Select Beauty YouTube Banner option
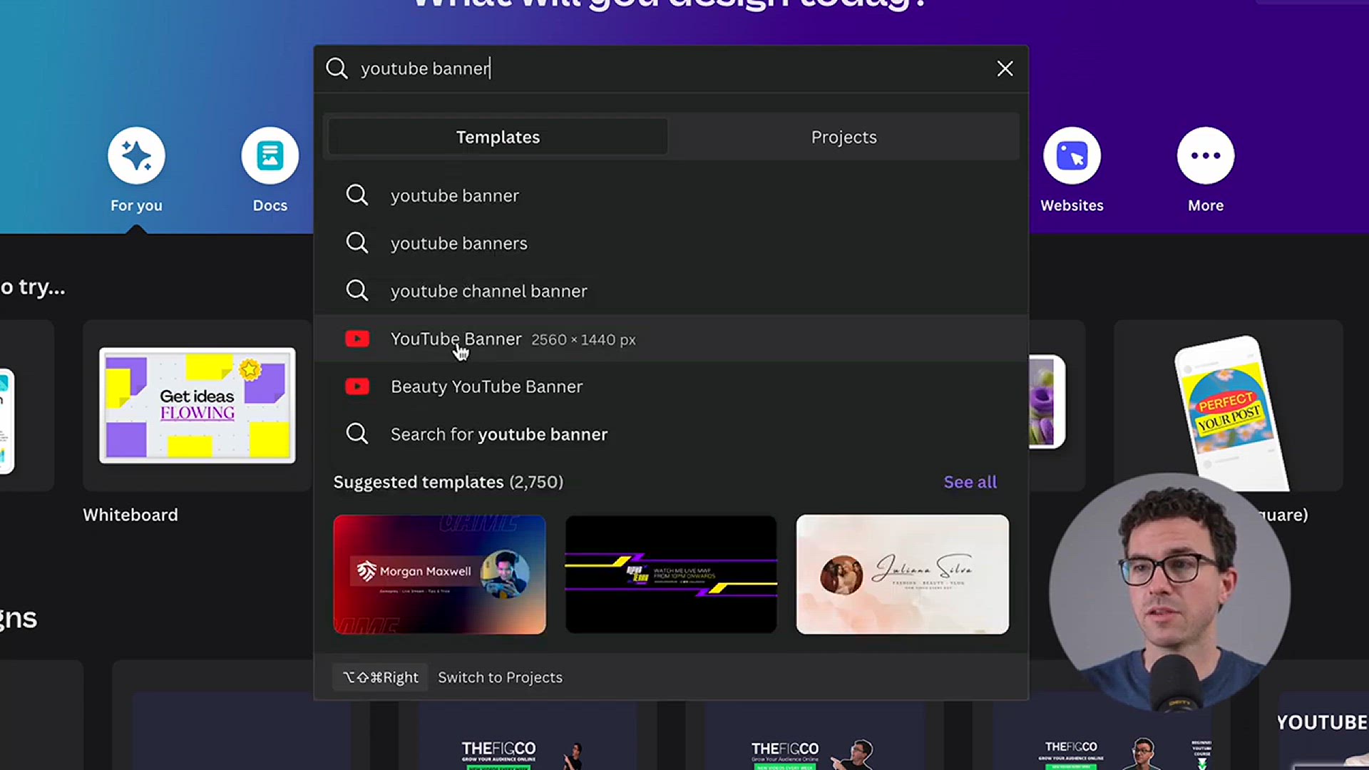Viewport: 1369px width, 770px height. (670, 386)
